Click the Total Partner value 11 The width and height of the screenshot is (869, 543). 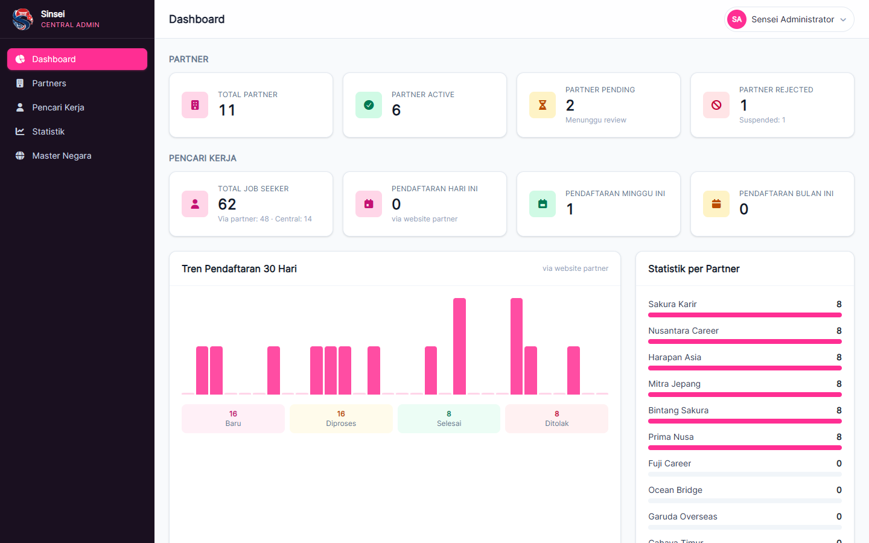pyautogui.click(x=227, y=110)
